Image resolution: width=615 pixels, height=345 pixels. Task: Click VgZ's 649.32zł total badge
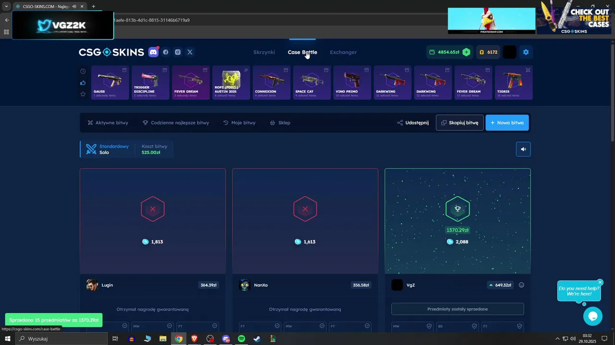point(500,285)
